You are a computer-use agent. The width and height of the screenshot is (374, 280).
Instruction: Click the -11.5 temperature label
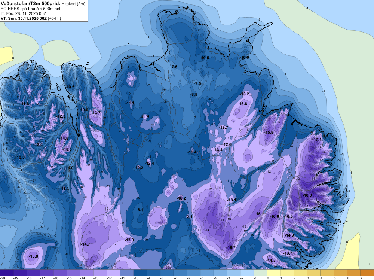tap(145, 117)
